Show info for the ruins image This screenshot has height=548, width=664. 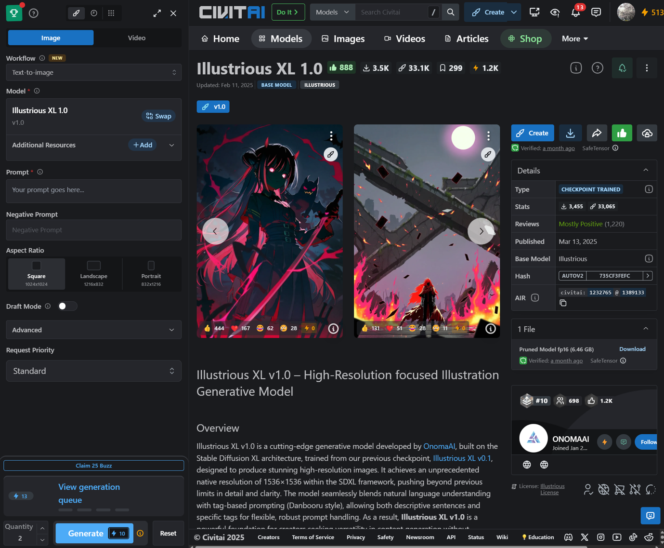click(x=490, y=328)
